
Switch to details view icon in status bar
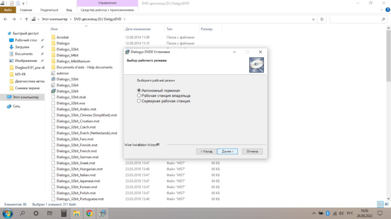[x=380, y=204]
